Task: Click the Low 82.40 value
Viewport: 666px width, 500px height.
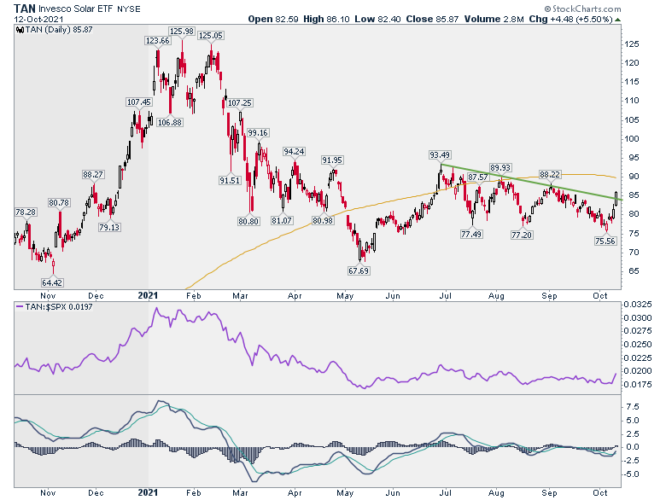Action: pos(377,19)
